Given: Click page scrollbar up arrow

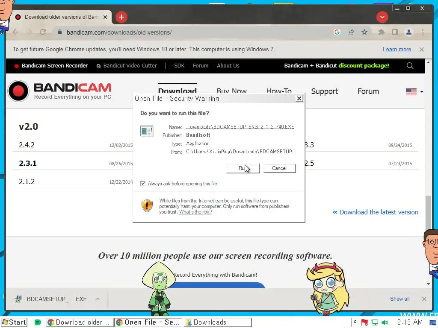Looking at the screenshot, I should coord(429,63).
